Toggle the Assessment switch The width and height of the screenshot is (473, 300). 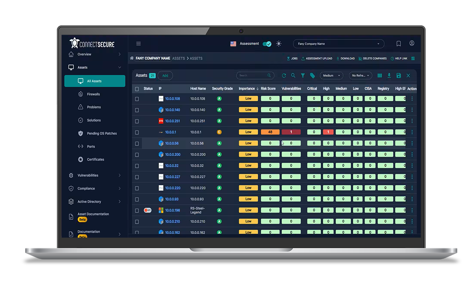point(267,44)
